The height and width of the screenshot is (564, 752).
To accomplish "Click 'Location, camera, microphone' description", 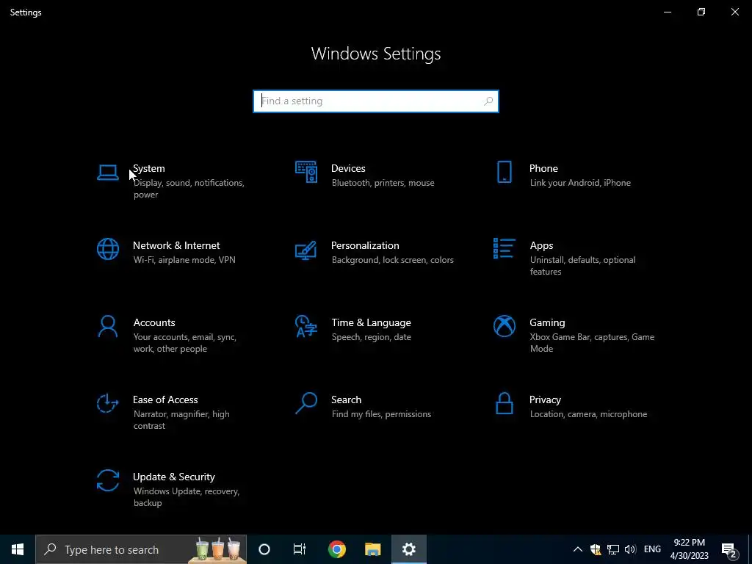I will tap(588, 414).
